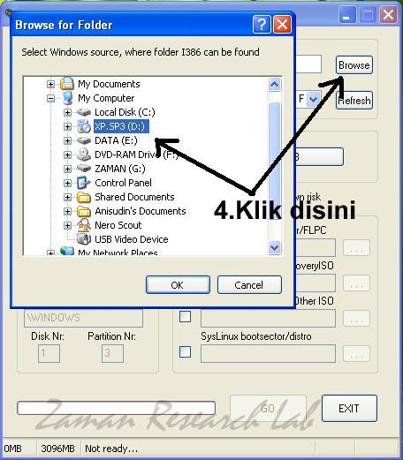Screen dimensions: 403x460
Task: Expand the ZAMAN (G:) node
Action: 67,169
